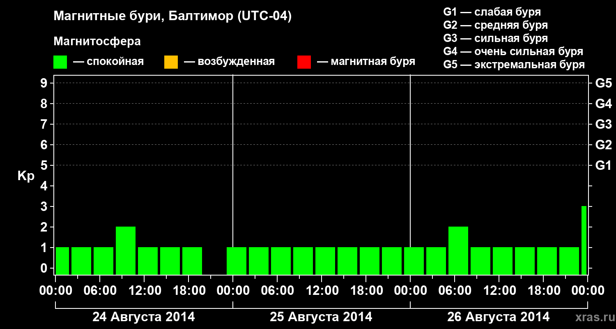Click the Kp 2 bar on 26 August

click(x=458, y=250)
